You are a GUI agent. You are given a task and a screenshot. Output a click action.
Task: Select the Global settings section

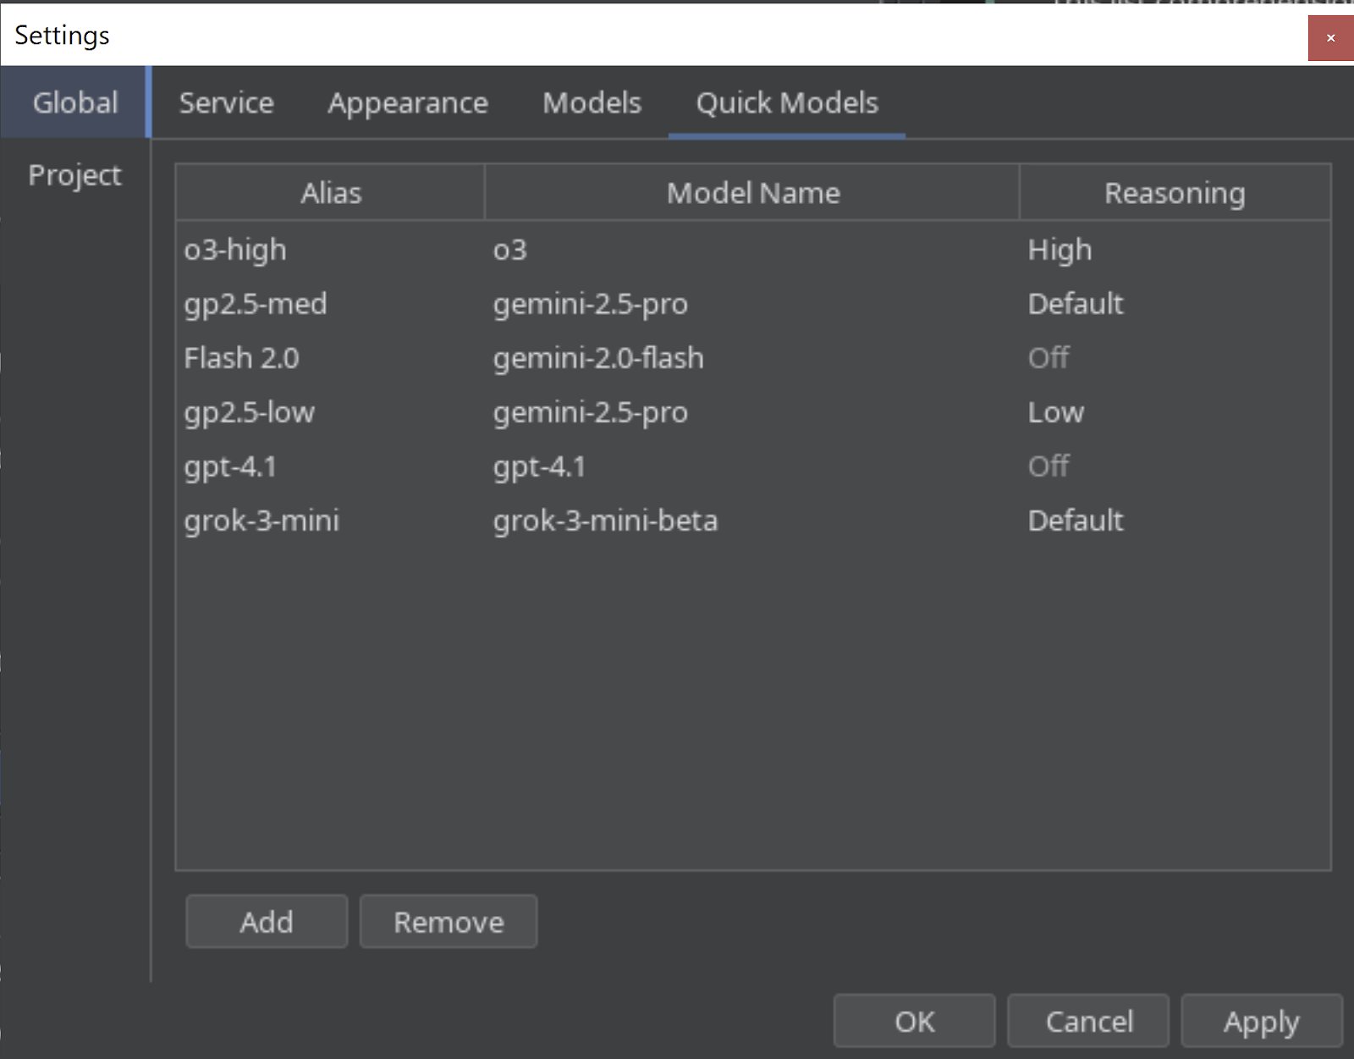[75, 102]
